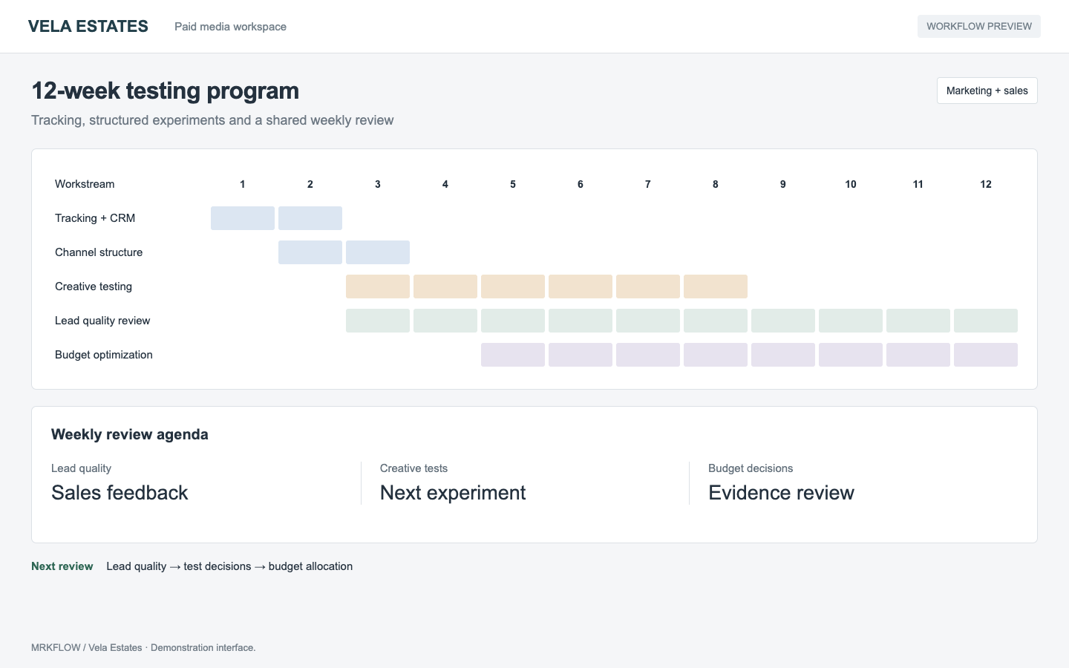
Task: Select the Channel structure week 3 bar
Action: tap(378, 252)
